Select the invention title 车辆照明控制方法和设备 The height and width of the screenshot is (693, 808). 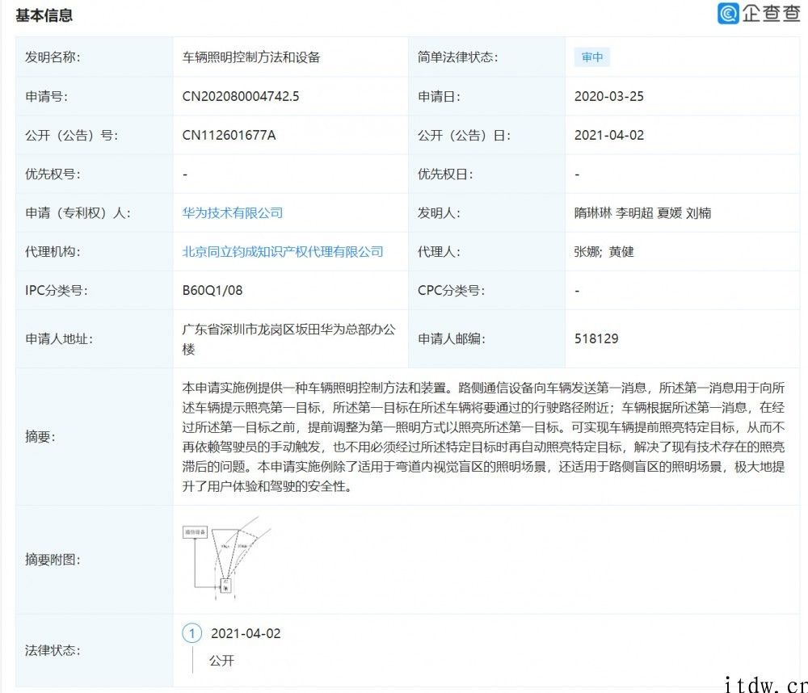tap(251, 57)
